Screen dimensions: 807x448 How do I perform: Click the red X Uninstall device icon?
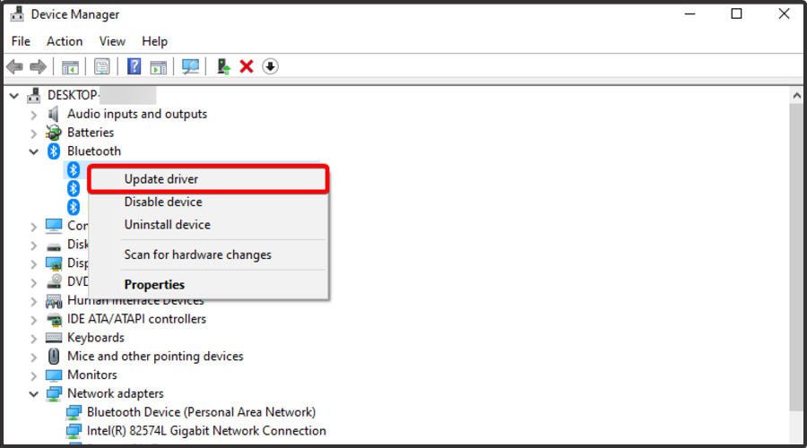247,66
